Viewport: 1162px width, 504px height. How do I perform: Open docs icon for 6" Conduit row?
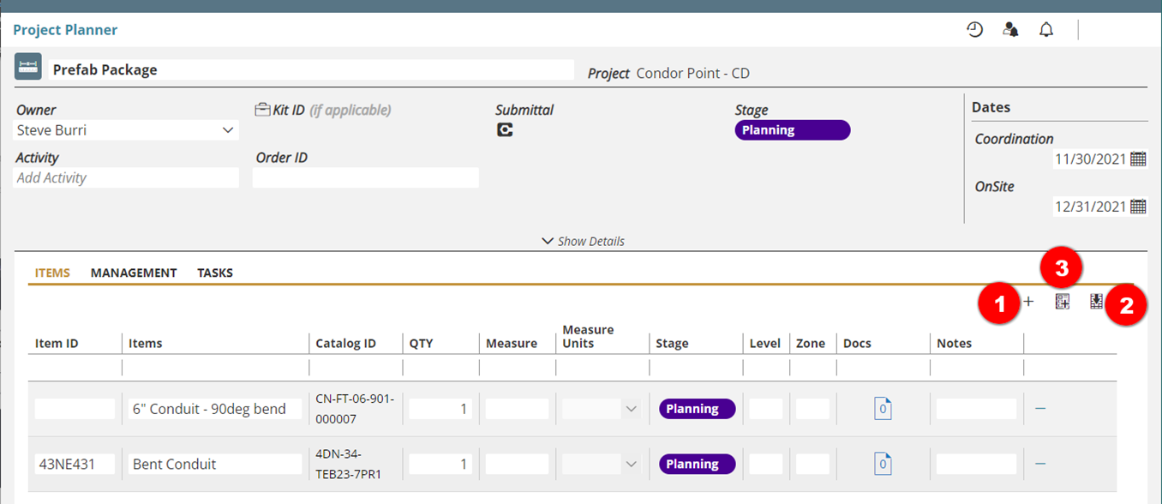click(883, 409)
